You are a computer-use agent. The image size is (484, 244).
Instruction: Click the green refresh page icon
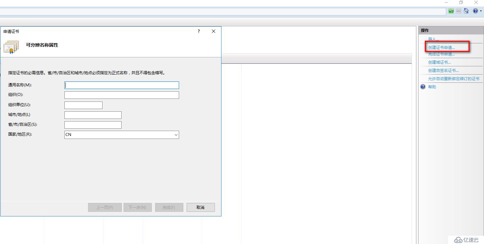451,11
